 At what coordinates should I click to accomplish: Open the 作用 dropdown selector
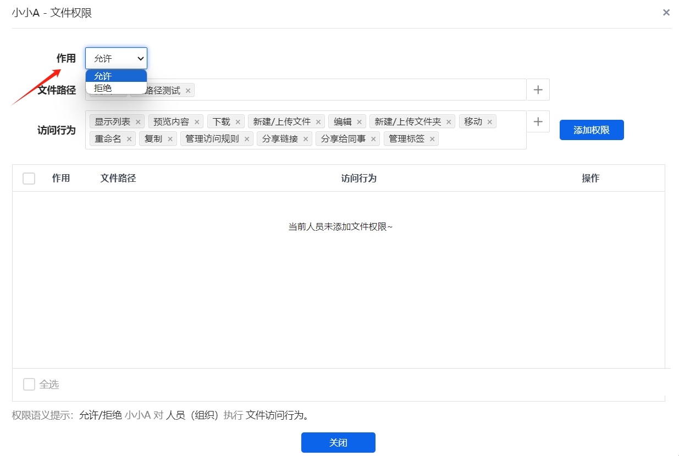[x=116, y=58]
